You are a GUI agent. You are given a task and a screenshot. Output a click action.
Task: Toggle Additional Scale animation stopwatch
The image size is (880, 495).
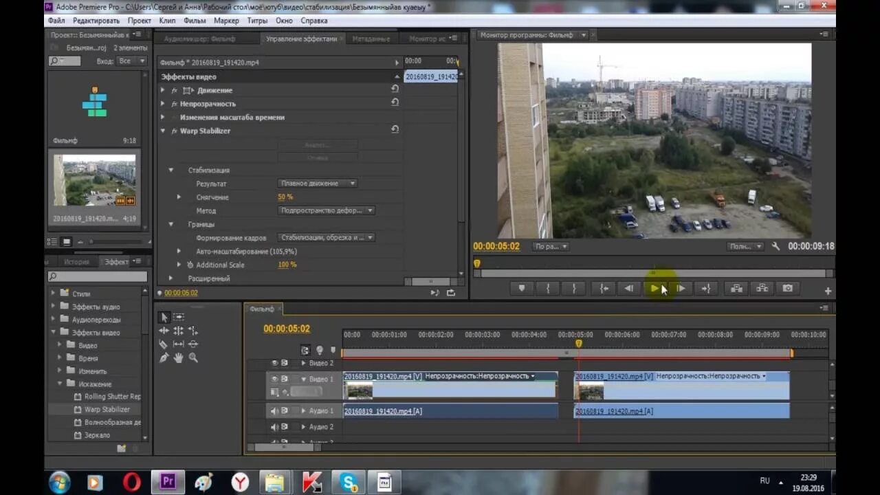click(190, 265)
